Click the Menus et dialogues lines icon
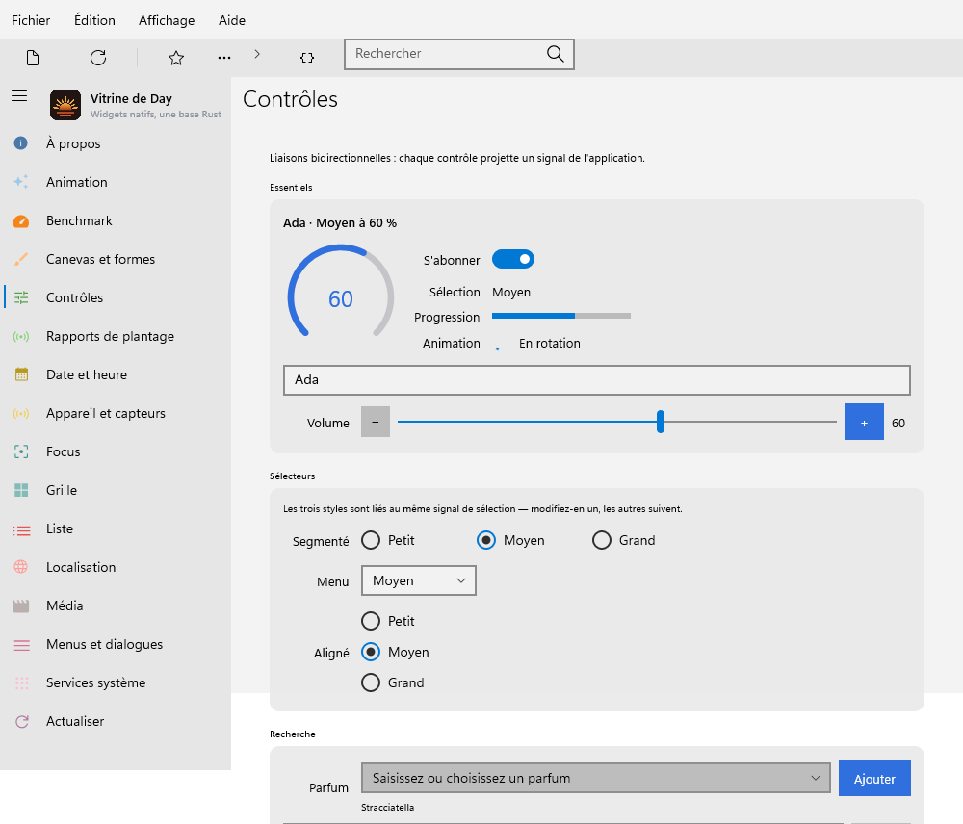Viewport: 963px width, 824px height. pyautogui.click(x=21, y=645)
